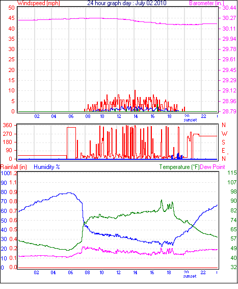This screenshot has width=238, height=289.
Task: Click the E compass label on direction chart
Action: coord(223,151)
